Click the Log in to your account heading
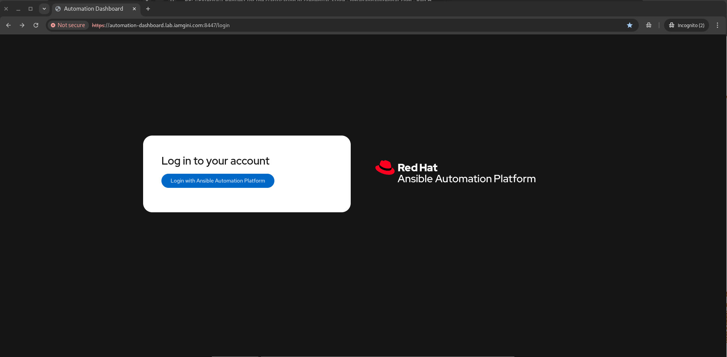 pos(215,161)
